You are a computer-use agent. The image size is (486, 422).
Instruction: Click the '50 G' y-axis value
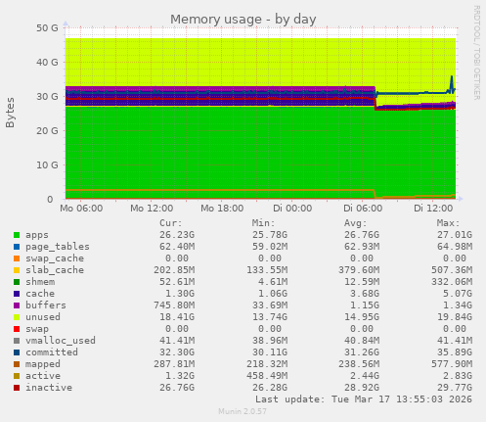coord(47,28)
